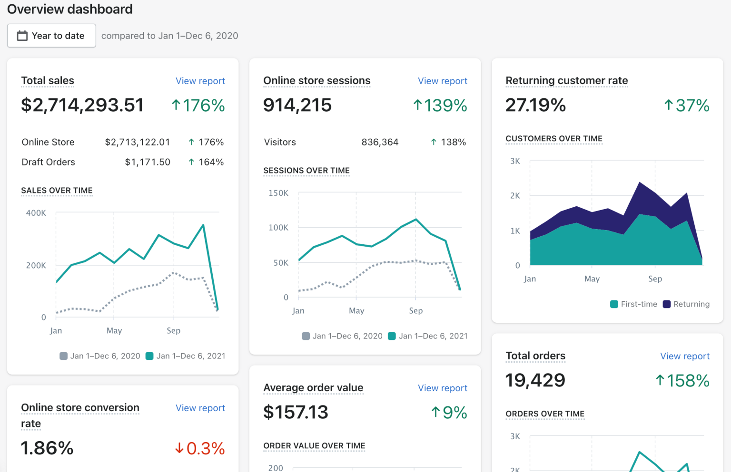This screenshot has height=472, width=731.
Task: Select the $2,714,293.51 total sales value
Action: point(82,105)
